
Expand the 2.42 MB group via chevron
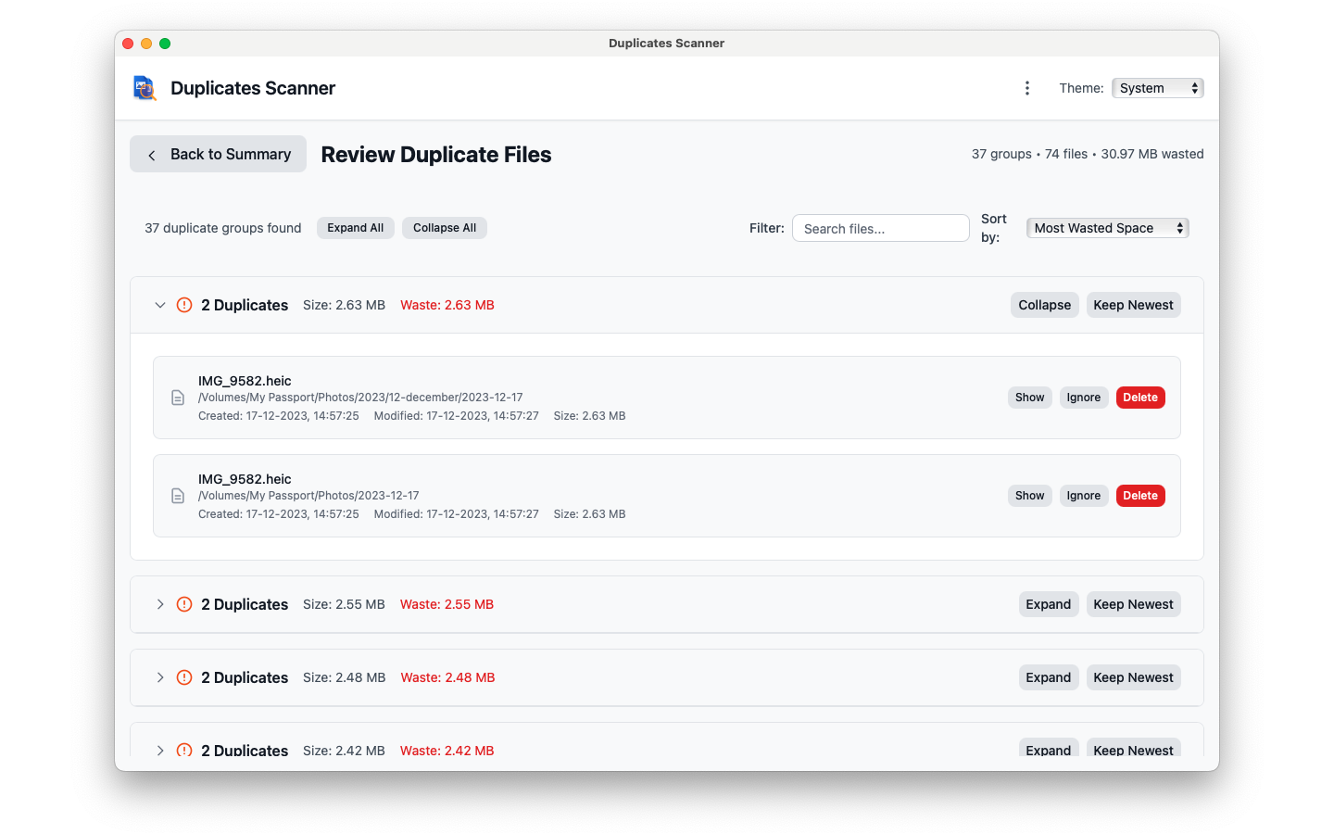pyautogui.click(x=160, y=750)
